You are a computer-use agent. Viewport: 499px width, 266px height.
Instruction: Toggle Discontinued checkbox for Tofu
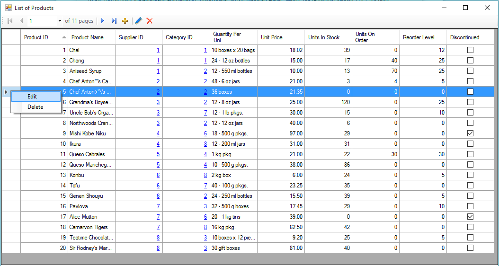(x=470, y=186)
